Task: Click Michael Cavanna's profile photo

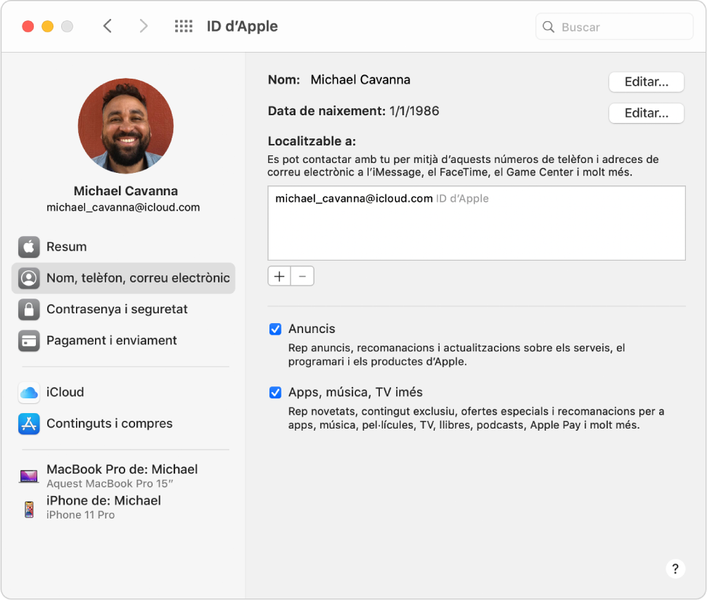Action: (126, 126)
